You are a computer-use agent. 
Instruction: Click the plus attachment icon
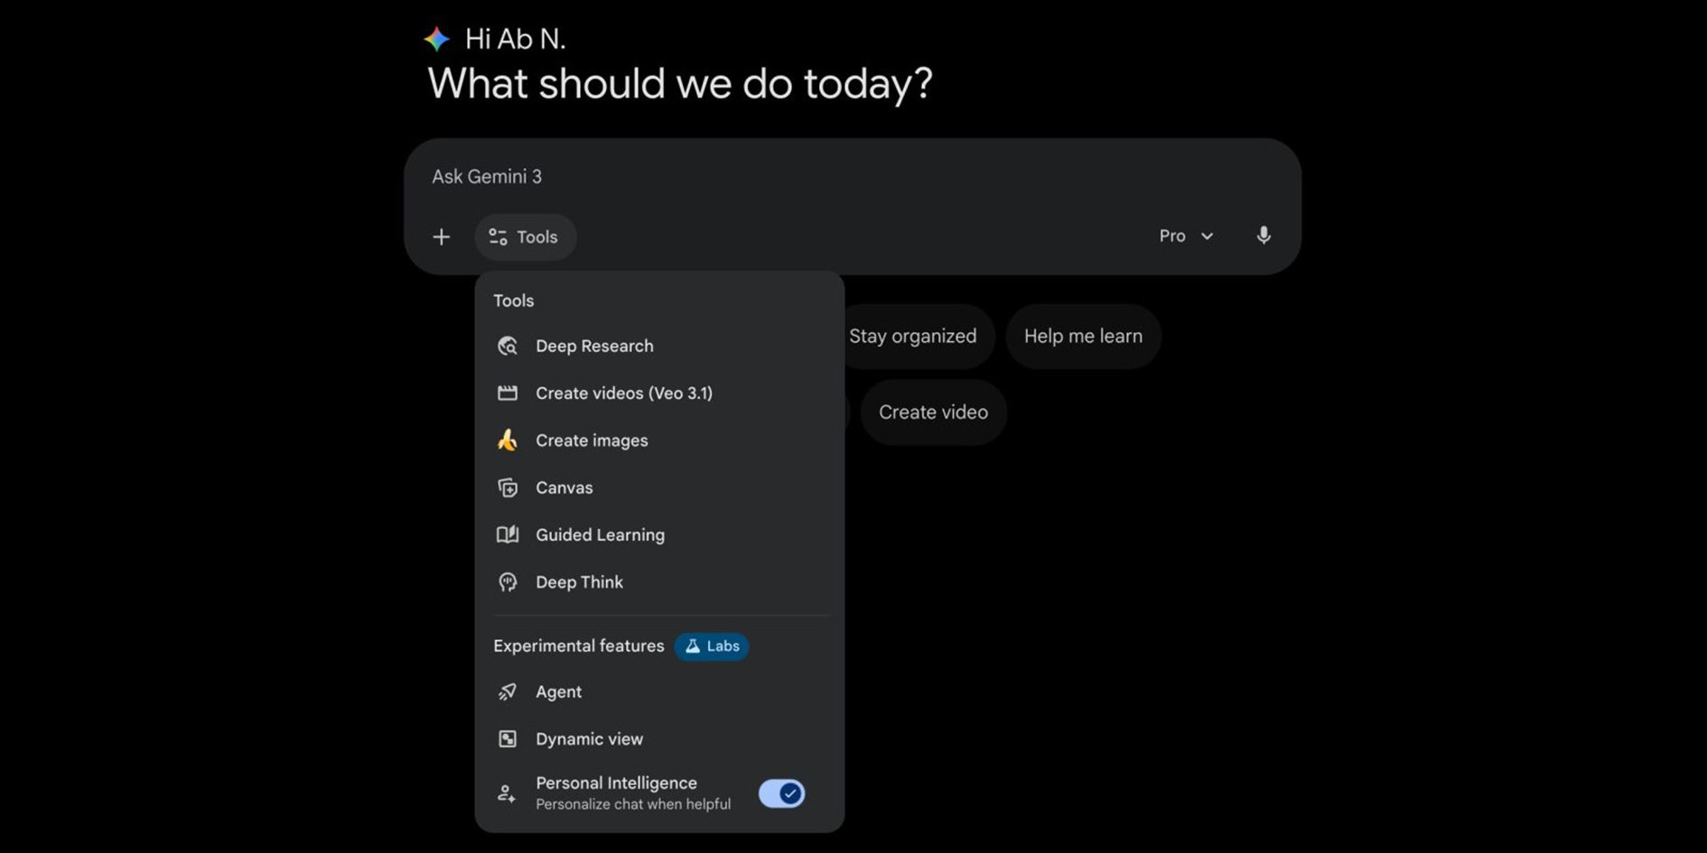point(442,236)
